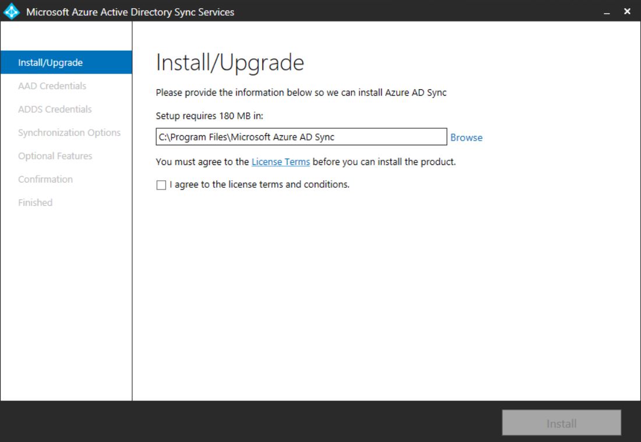Click the installation path text field
The image size is (641, 442).
click(x=301, y=136)
